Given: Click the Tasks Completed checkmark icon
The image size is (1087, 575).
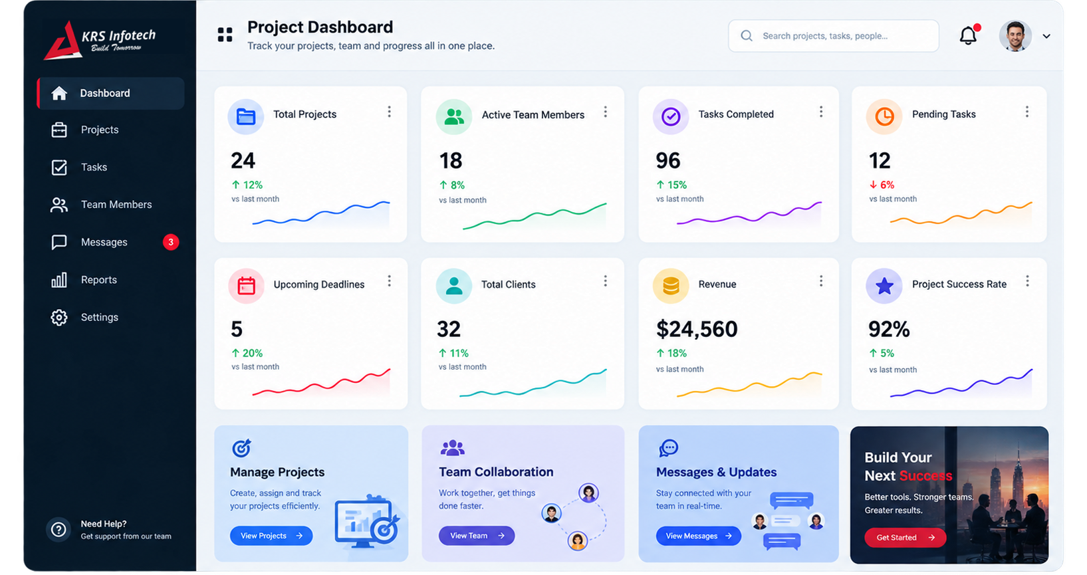Looking at the screenshot, I should click(671, 116).
